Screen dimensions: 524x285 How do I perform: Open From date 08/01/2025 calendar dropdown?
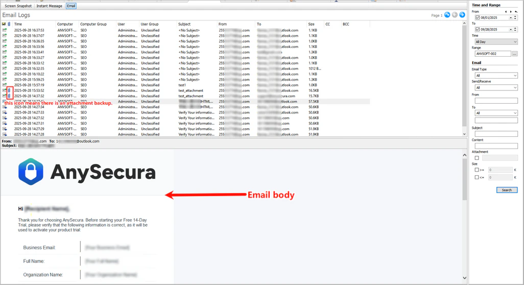(x=511, y=17)
